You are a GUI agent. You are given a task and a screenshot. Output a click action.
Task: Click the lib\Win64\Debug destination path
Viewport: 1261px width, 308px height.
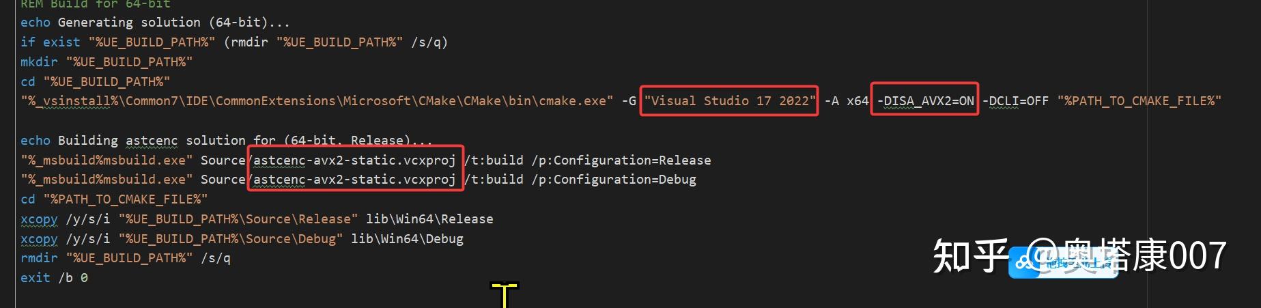[x=407, y=239]
